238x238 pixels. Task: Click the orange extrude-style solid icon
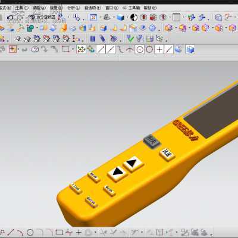[x=64, y=28]
